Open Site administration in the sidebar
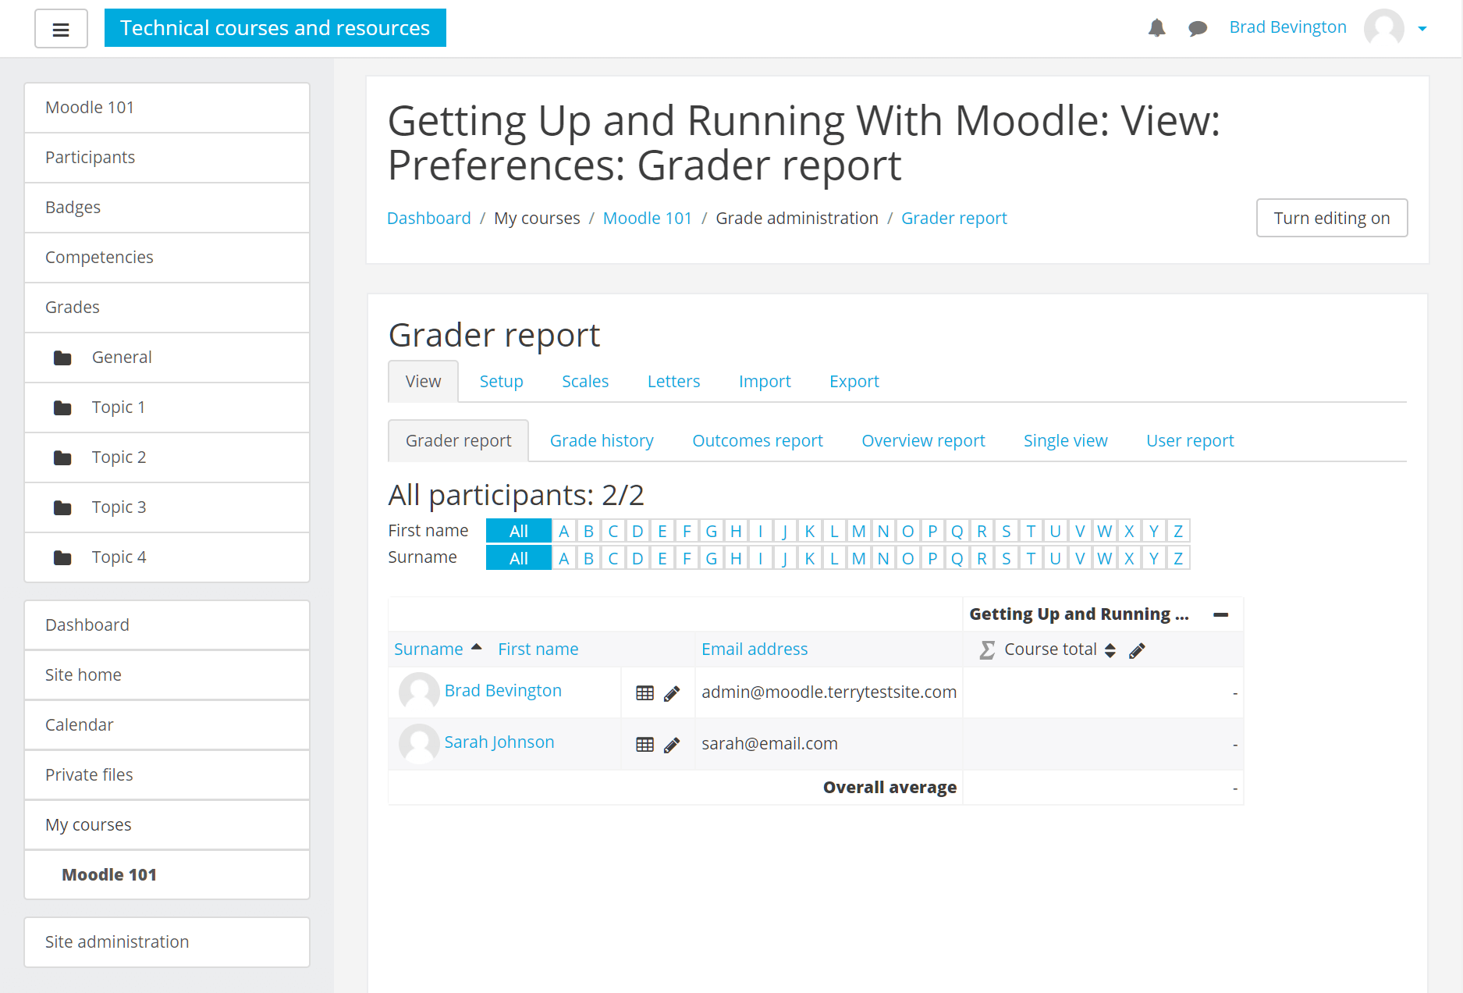The width and height of the screenshot is (1463, 993). [167, 942]
